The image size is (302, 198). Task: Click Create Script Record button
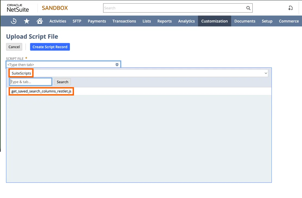click(50, 47)
